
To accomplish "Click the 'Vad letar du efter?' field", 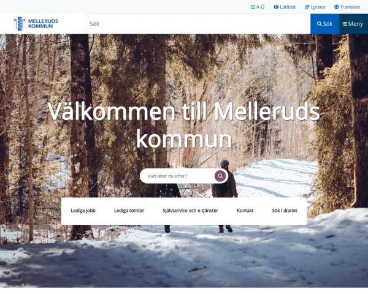I will 177,176.
